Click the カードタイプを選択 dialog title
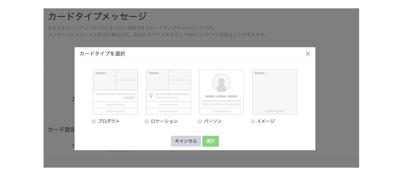 point(102,54)
